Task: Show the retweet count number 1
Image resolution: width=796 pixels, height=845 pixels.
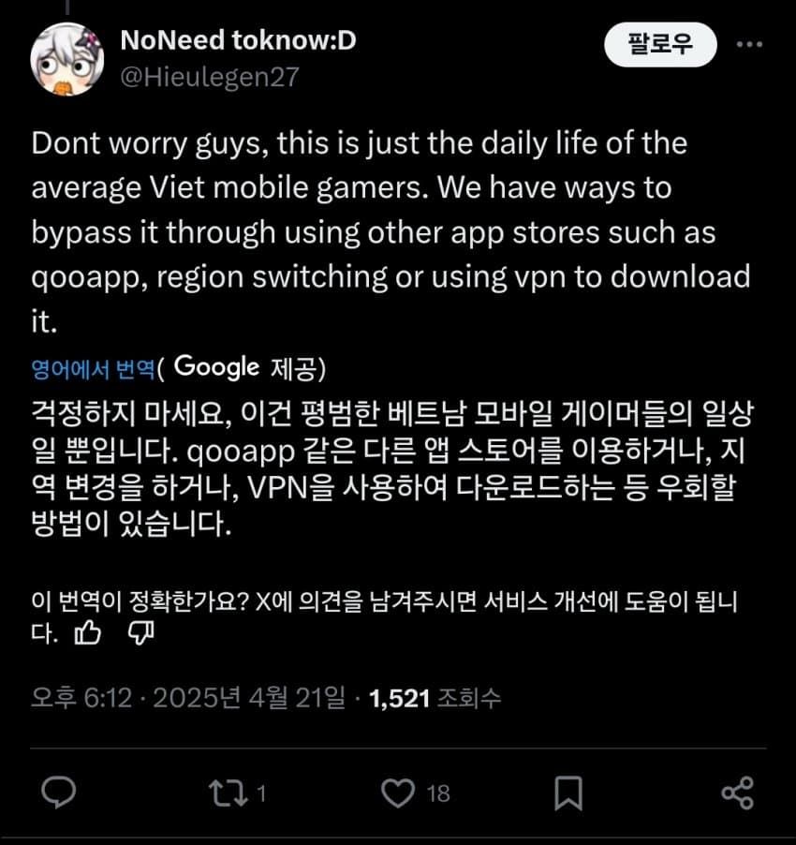Action: [261, 793]
